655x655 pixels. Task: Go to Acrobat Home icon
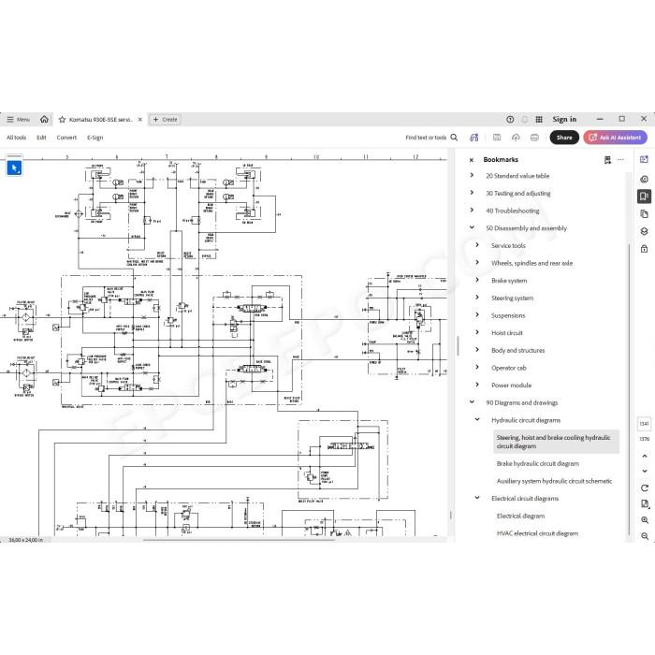(44, 120)
